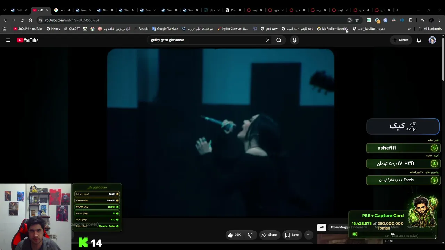Open the History bookmark
Screen dimensions: 445x250
point(53,29)
